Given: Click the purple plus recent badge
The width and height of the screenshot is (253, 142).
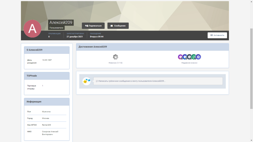Looking at the screenshot, I should coord(198,57).
